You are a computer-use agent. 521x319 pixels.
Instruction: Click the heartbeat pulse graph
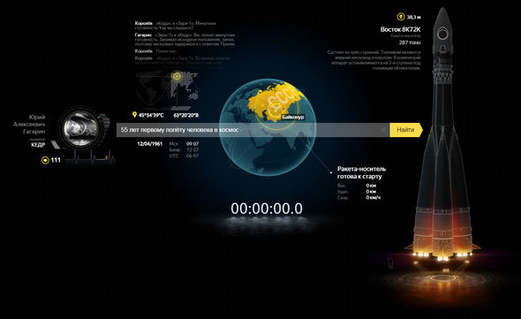(x=90, y=157)
